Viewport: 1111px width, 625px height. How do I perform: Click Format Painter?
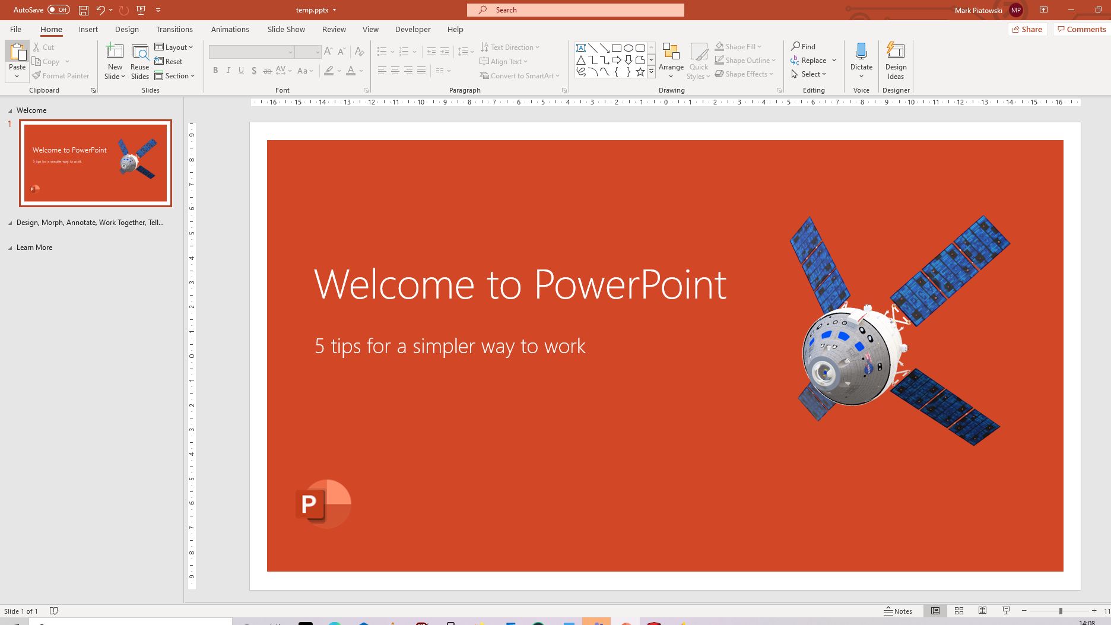point(61,76)
